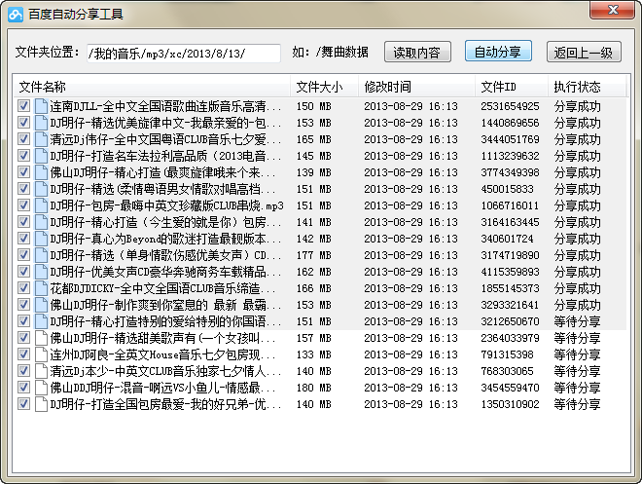Image resolution: width=642 pixels, height=484 pixels.
Task: Click file ID 768303065
Action: point(507,371)
